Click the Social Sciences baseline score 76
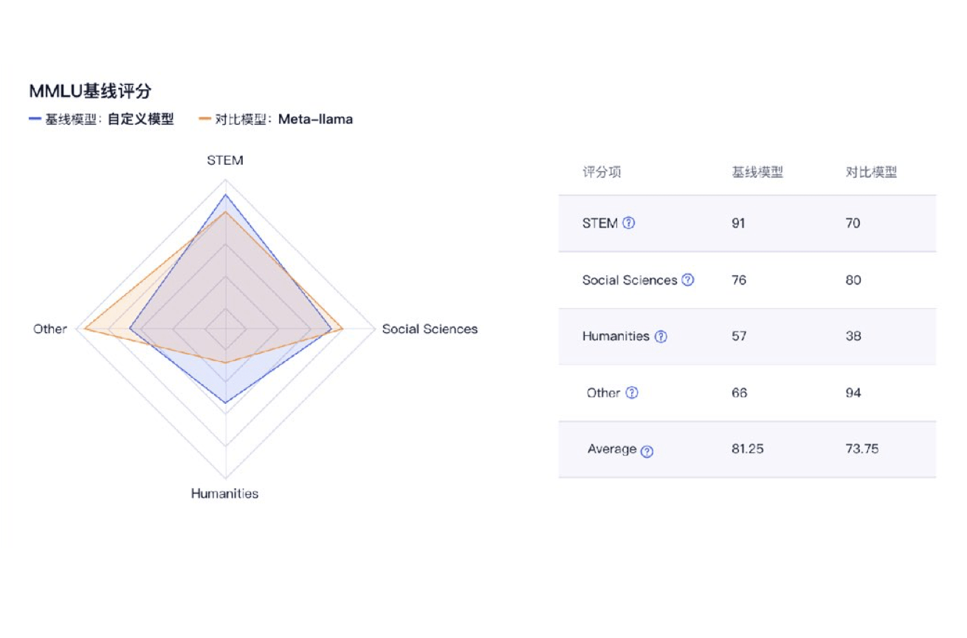Screen dimensions: 967x638 739,280
